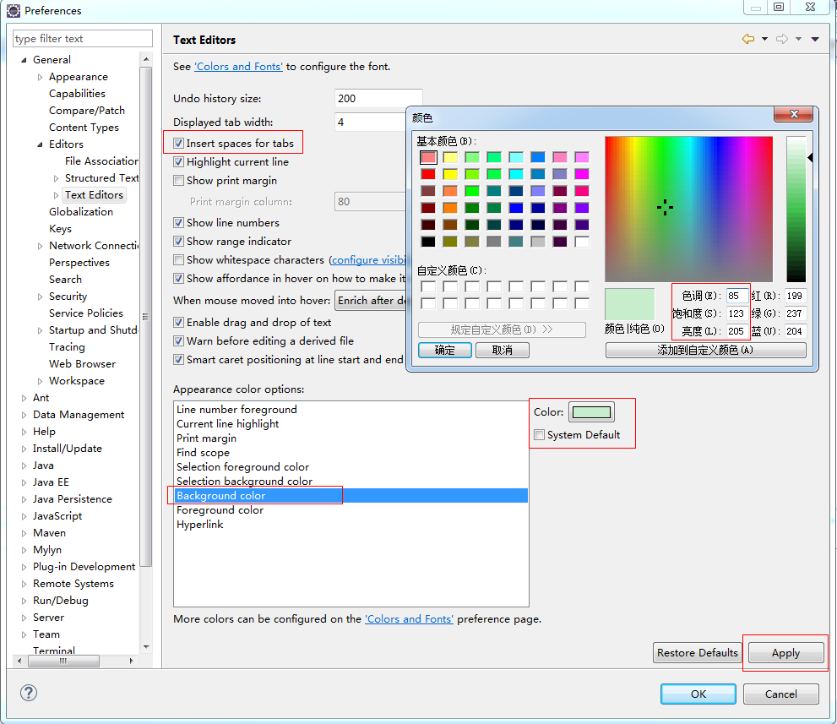Viewport: 837px width, 724px height.
Task: Expand the Workspace tree node
Action: coord(40,381)
